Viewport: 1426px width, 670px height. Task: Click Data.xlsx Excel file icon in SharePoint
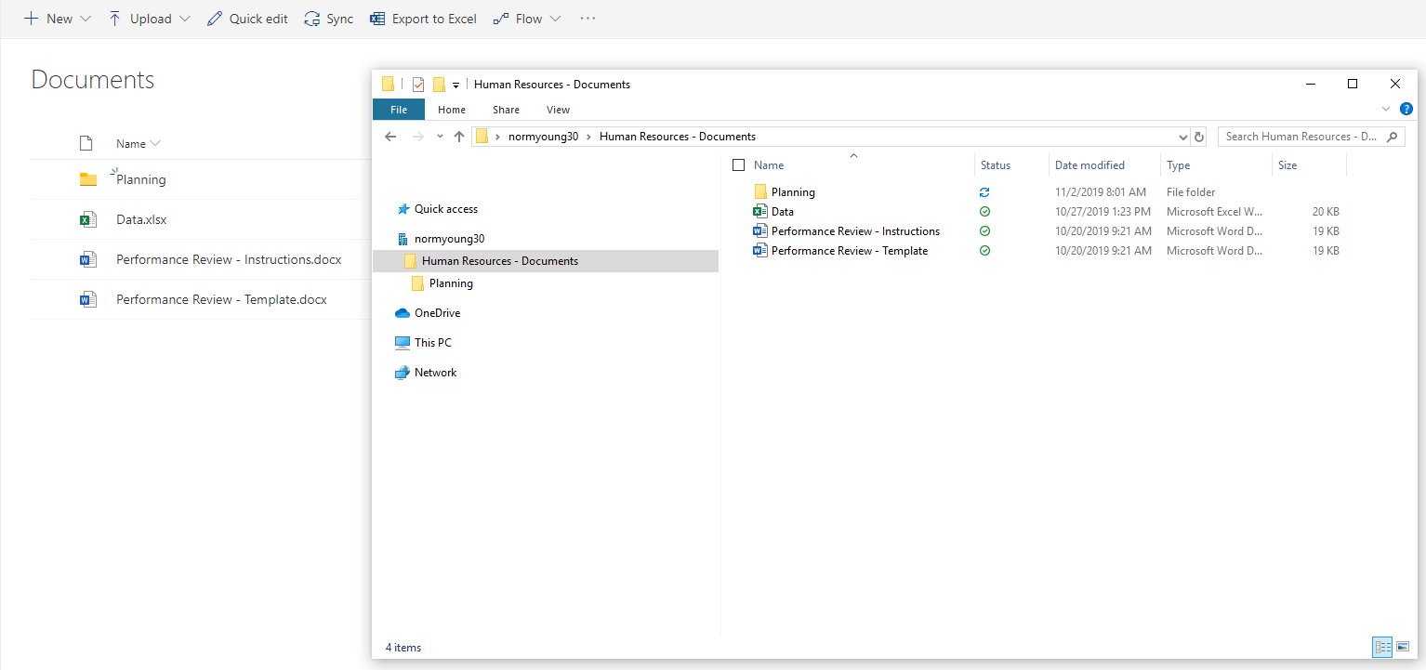click(x=88, y=220)
